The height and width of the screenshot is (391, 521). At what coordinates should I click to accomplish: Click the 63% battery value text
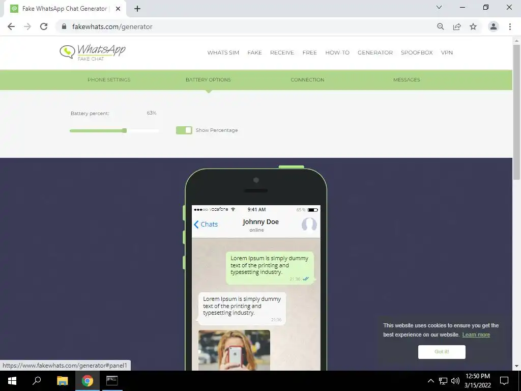(152, 113)
